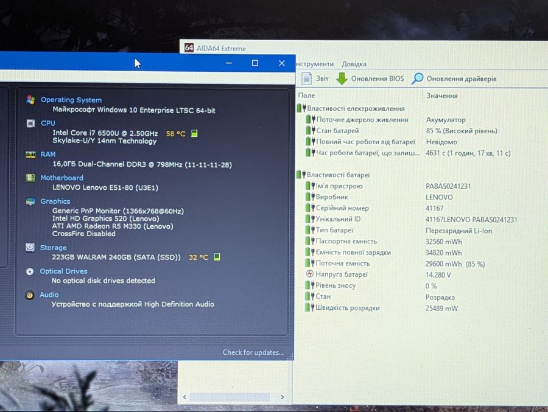Maximize the Speccy window
Image resolution: width=548 pixels, height=412 pixels.
255,63
